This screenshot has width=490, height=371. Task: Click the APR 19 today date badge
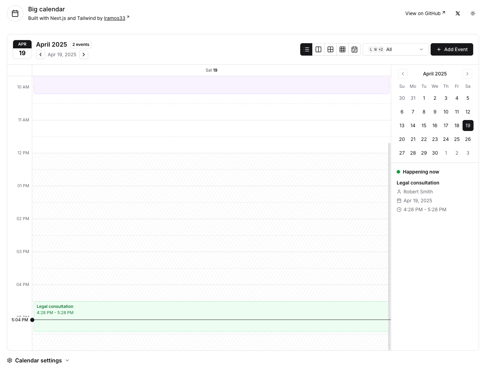point(22,49)
